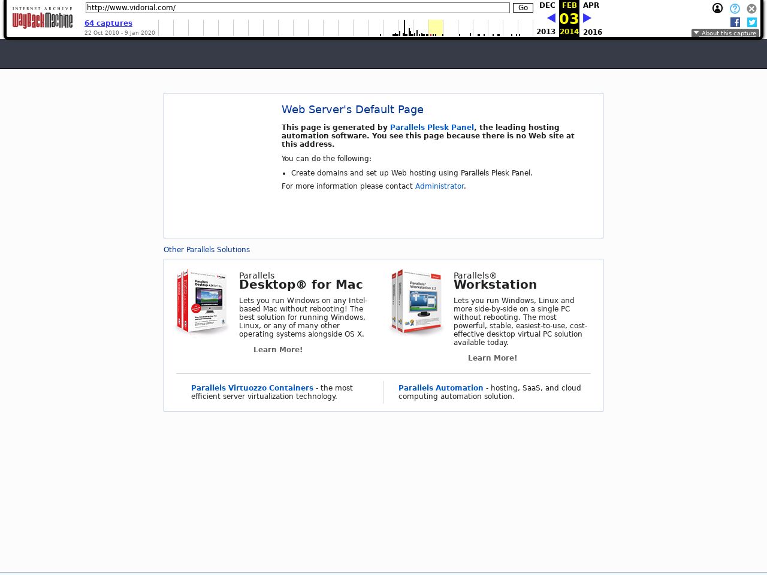
Task: Expand About this capture
Action: [x=725, y=33]
